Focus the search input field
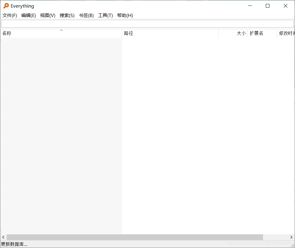This screenshot has height=248, width=295. [147, 24]
